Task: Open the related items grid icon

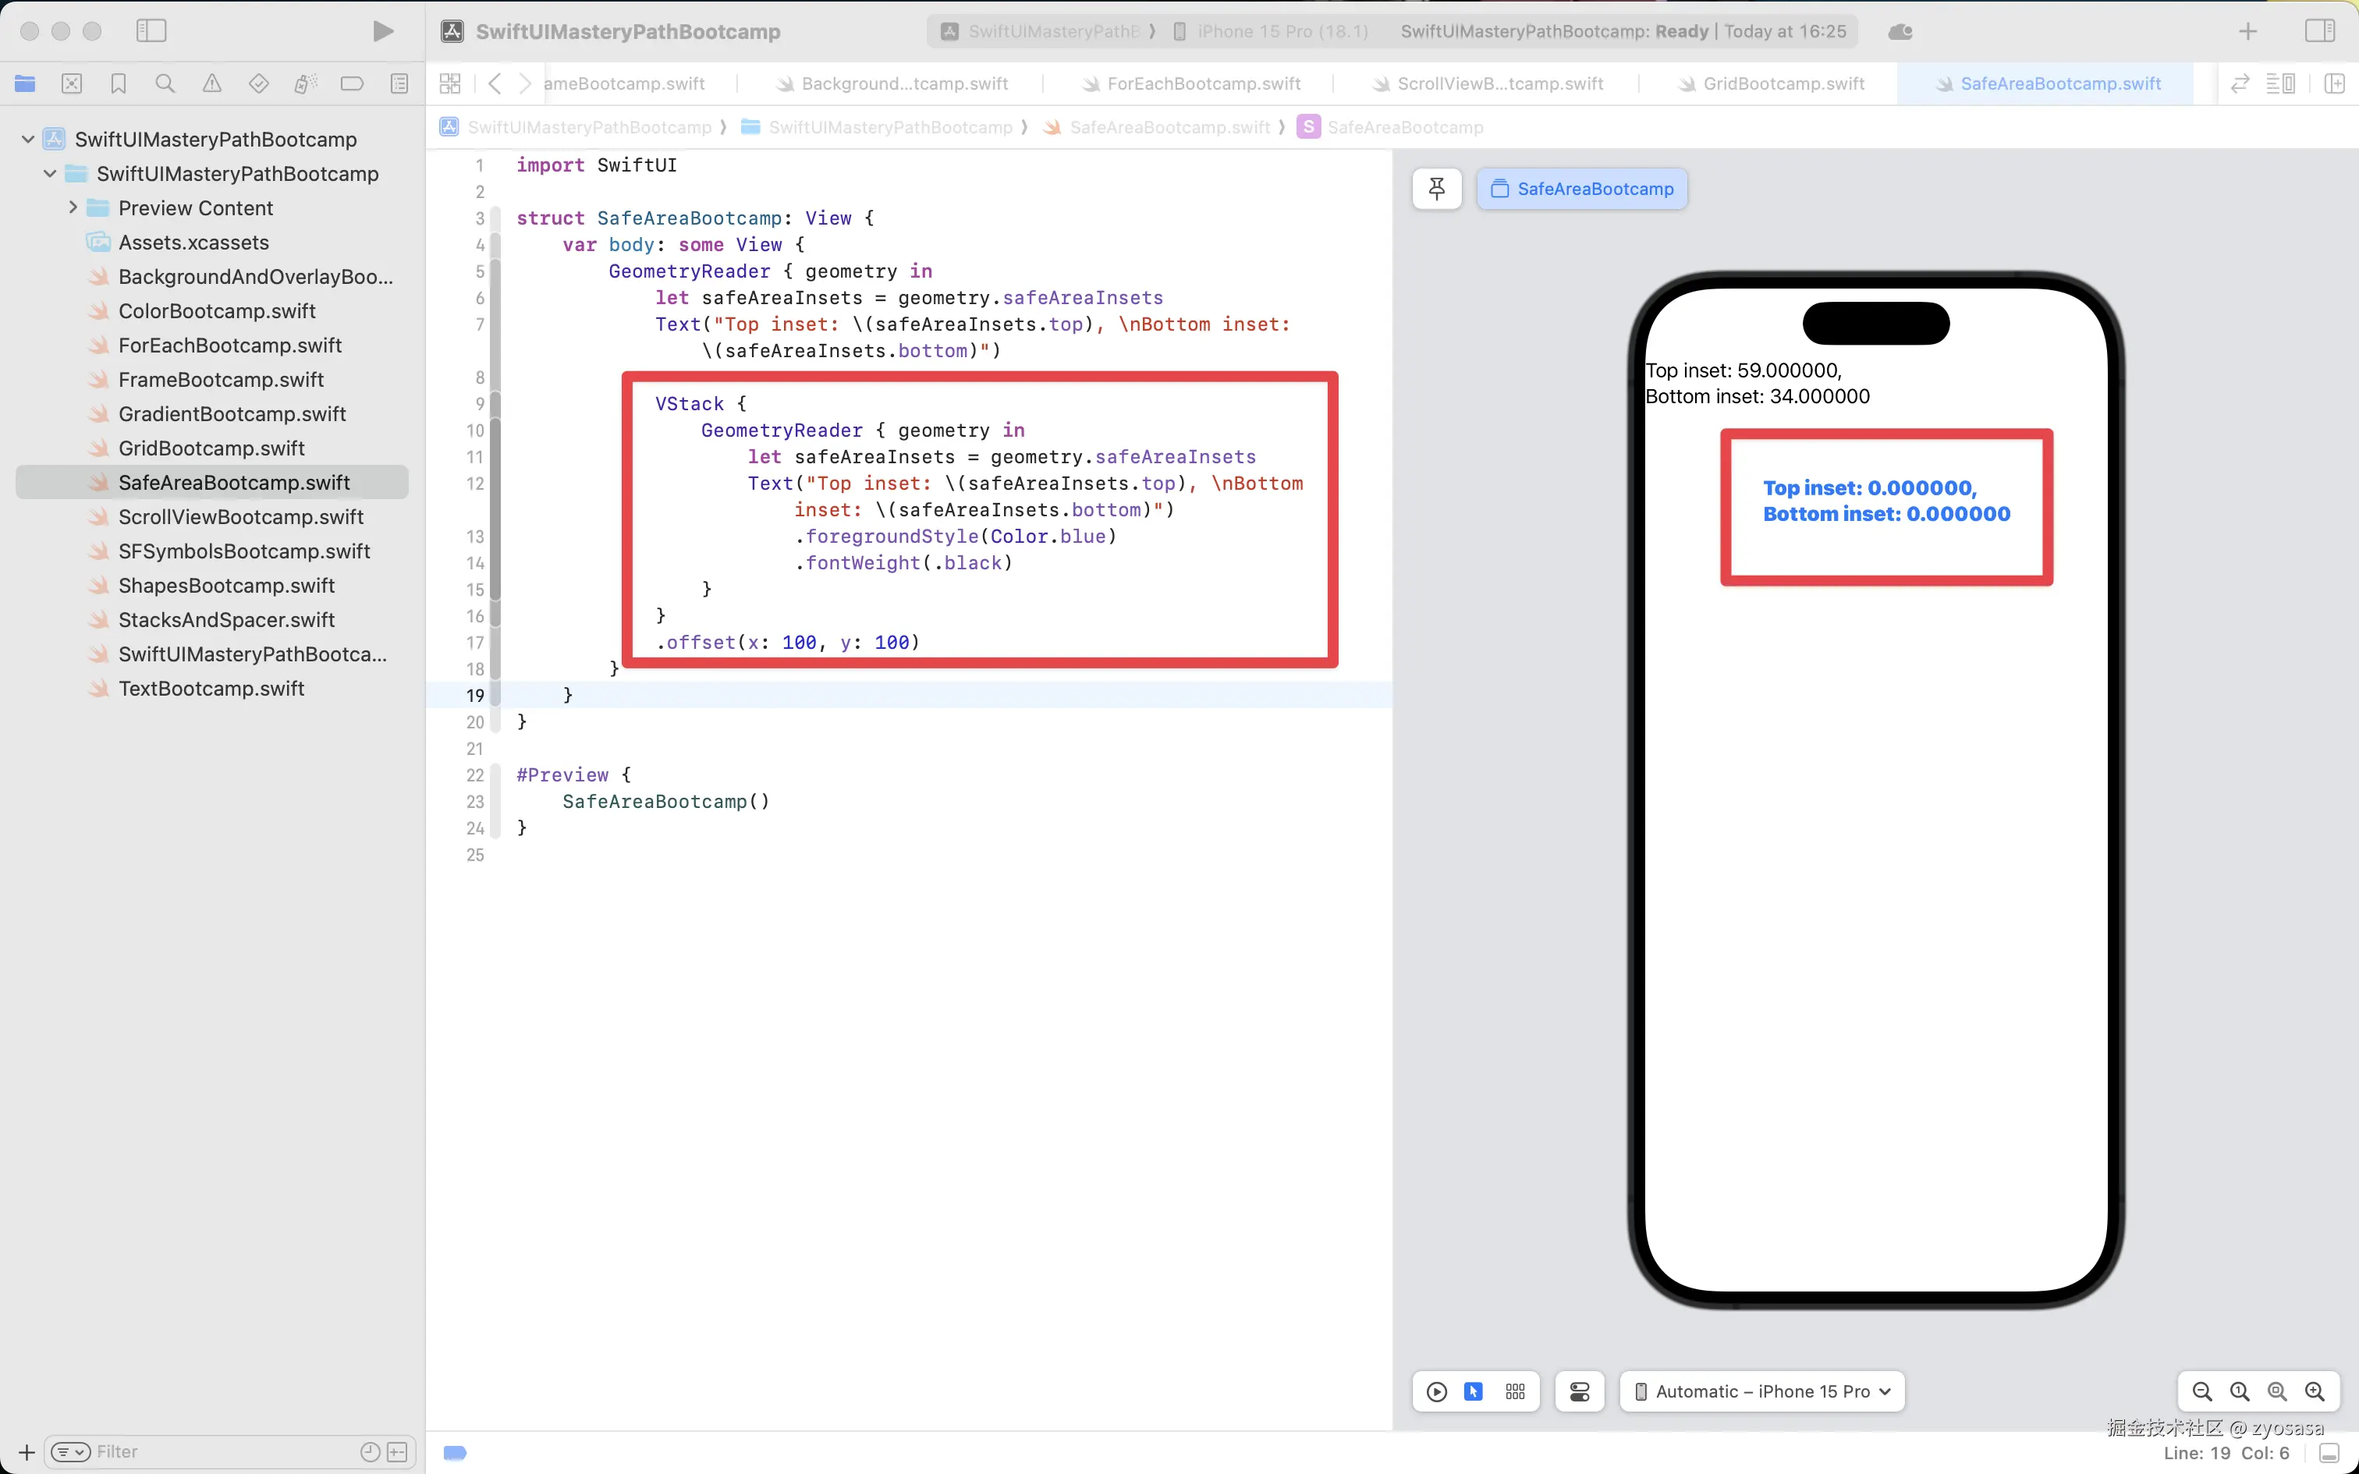Action: pos(449,84)
